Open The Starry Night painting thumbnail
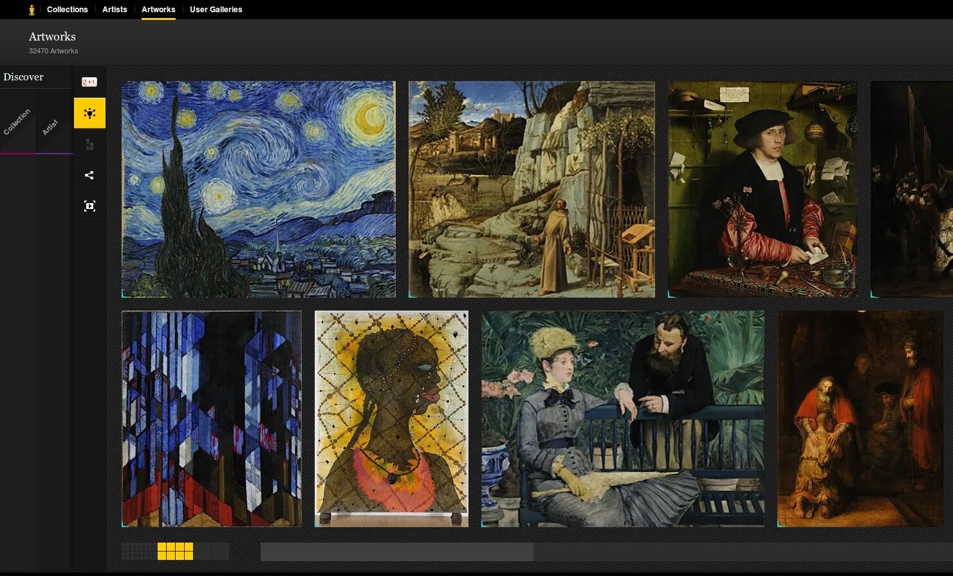 (x=259, y=189)
